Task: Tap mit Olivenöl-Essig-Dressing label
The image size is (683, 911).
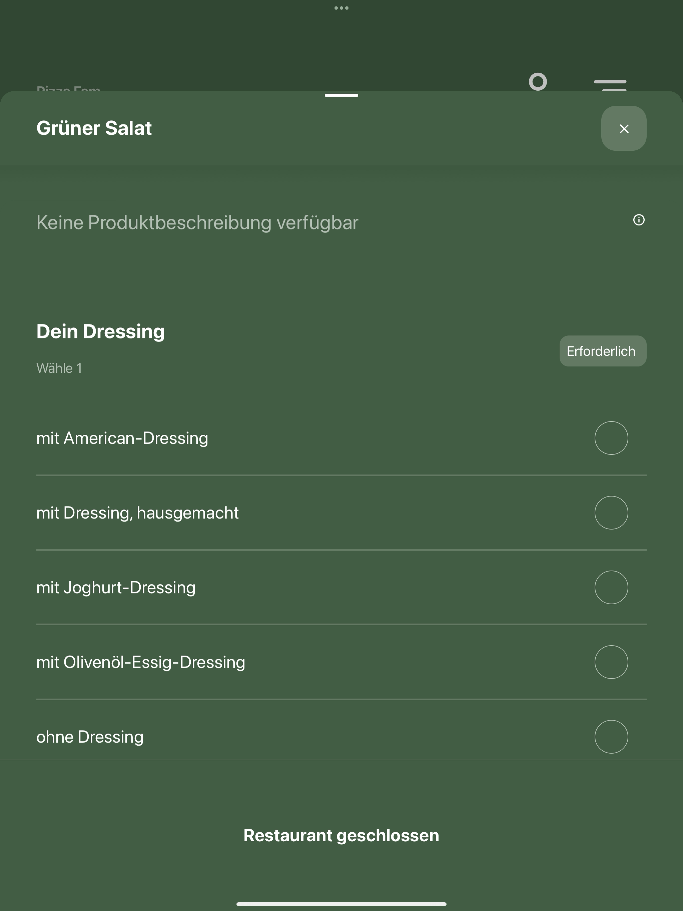Action: pos(141,662)
